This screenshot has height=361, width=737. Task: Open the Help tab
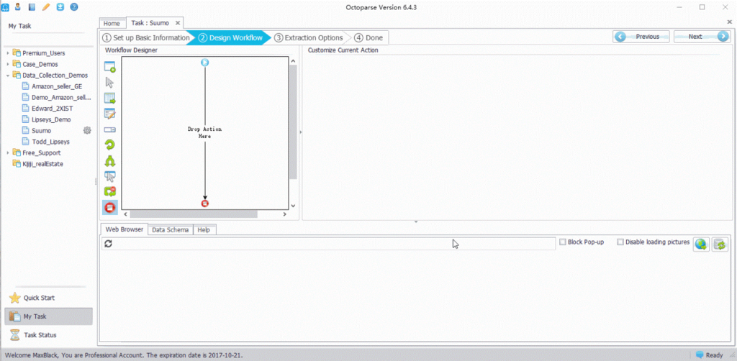point(204,230)
